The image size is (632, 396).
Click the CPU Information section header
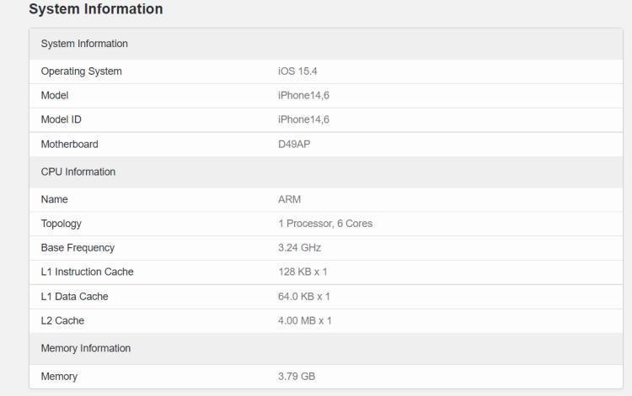(x=78, y=172)
